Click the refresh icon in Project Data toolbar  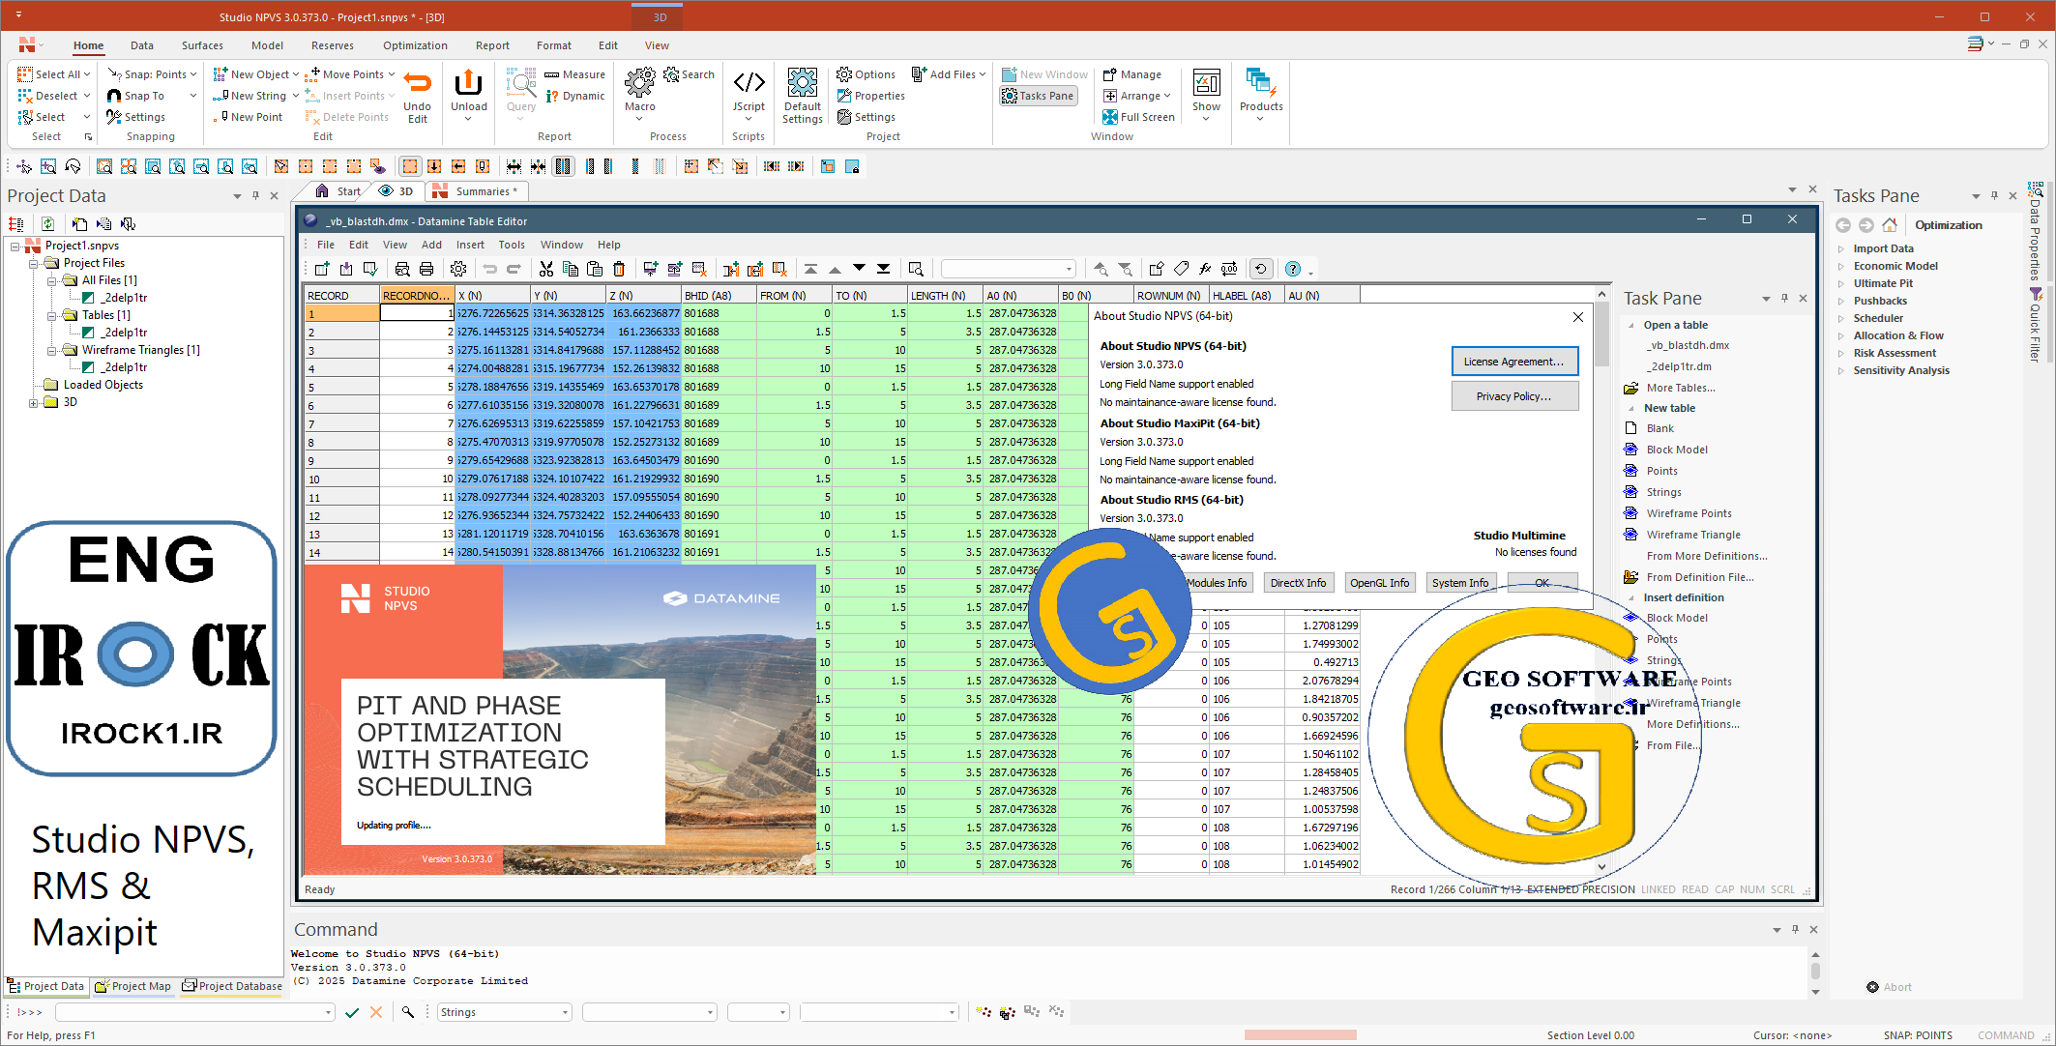[x=47, y=224]
